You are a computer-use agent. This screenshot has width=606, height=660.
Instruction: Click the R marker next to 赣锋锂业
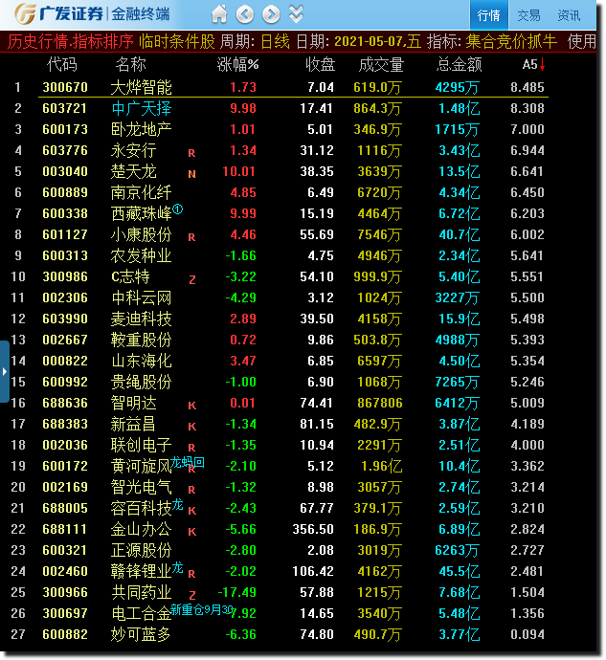(x=191, y=574)
